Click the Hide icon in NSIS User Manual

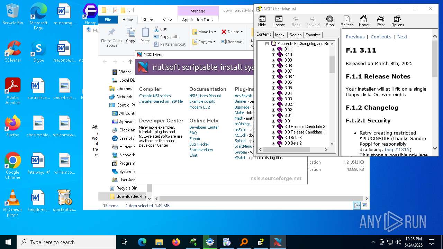[x=262, y=21]
